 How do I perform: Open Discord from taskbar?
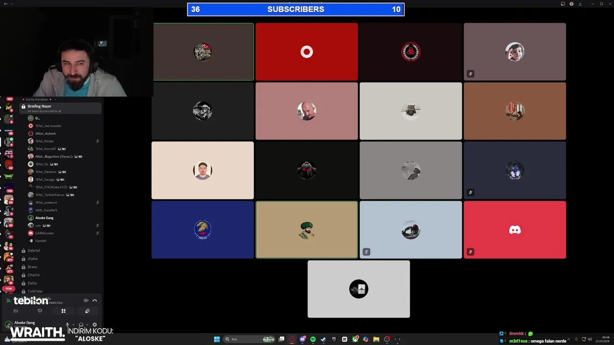[x=303, y=339]
